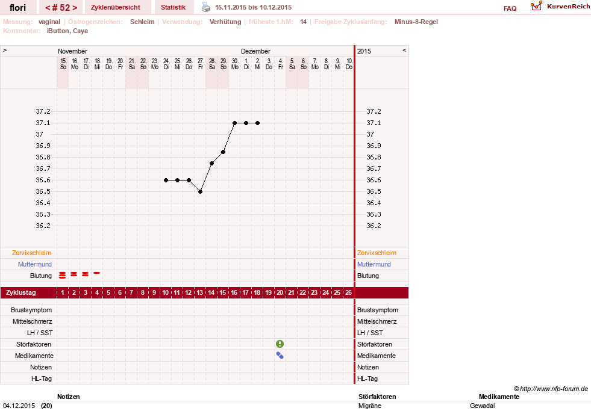This screenshot has height=420, width=591.
Task: Open the FAQ link
Action: 510,8
